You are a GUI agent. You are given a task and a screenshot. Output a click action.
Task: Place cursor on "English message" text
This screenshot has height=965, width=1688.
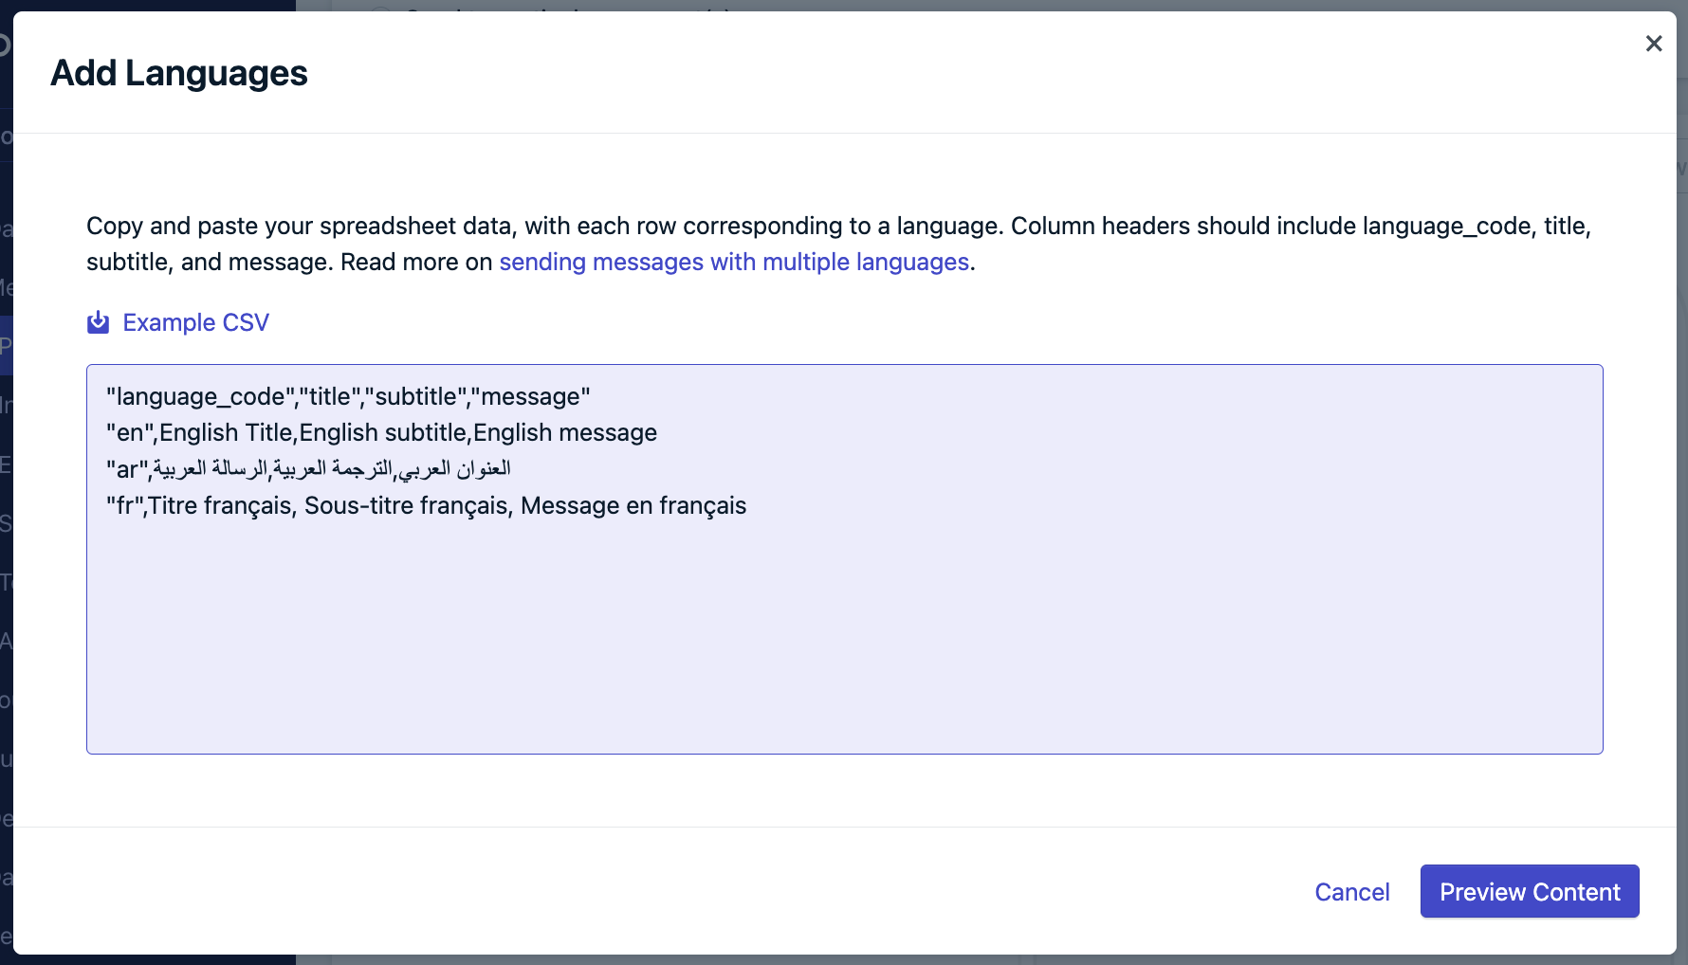(565, 433)
